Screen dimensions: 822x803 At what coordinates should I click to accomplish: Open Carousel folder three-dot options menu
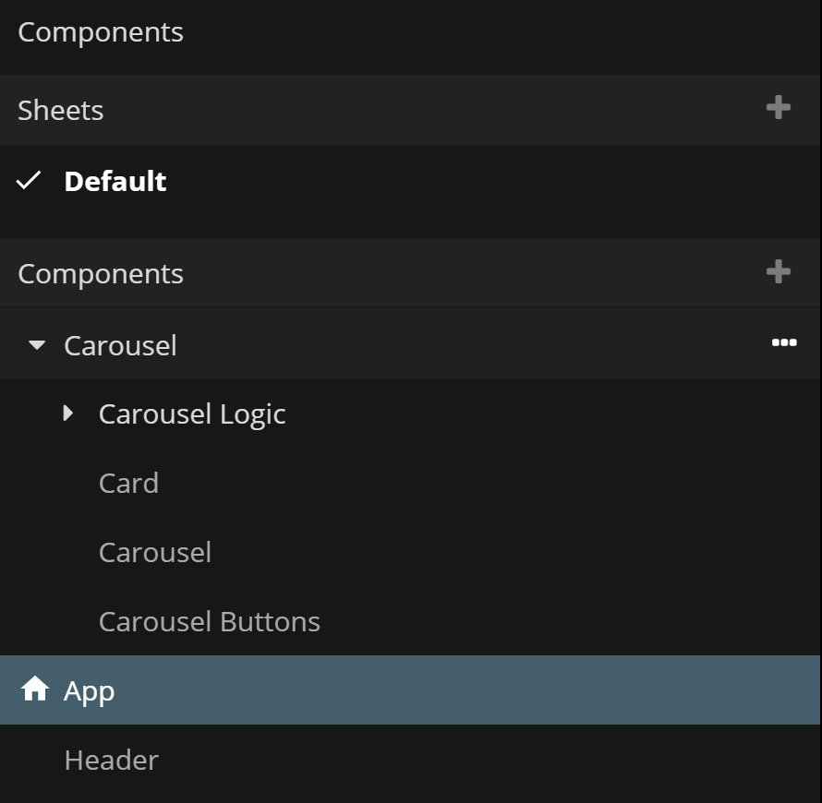(x=784, y=343)
